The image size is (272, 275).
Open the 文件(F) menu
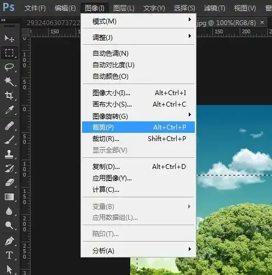(35, 8)
